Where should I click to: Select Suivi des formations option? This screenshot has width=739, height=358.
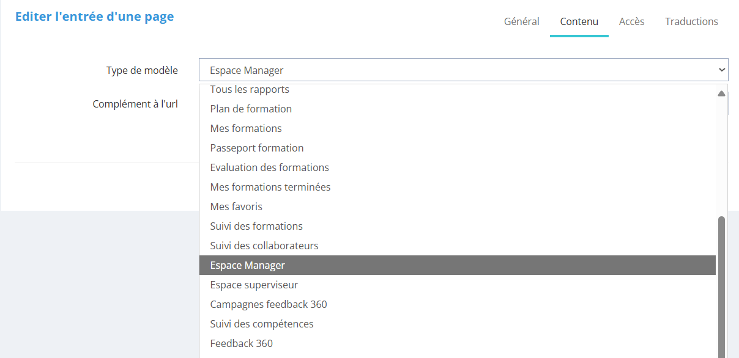256,226
